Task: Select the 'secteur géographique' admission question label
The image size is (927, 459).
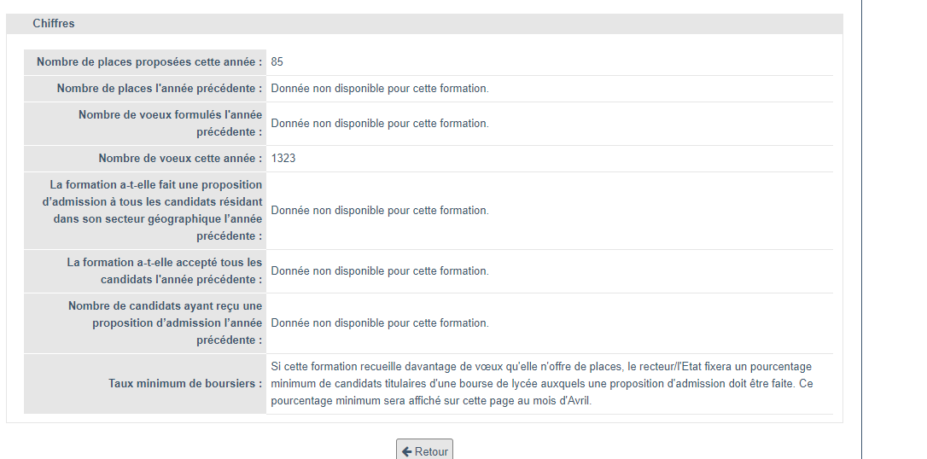Action: 156,211
